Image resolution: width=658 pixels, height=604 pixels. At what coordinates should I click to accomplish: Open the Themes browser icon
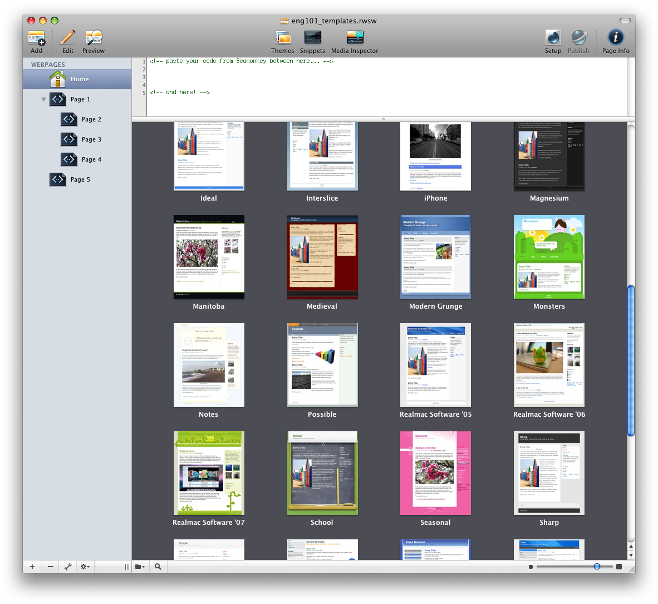(283, 38)
